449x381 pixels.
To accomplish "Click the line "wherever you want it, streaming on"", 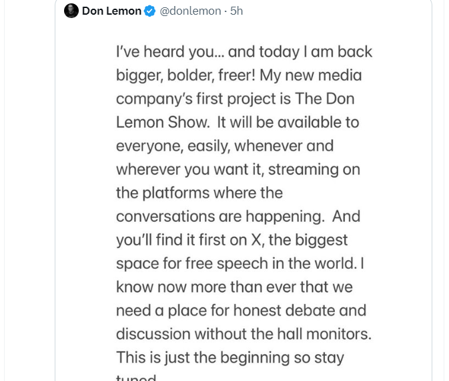I will point(238,170).
